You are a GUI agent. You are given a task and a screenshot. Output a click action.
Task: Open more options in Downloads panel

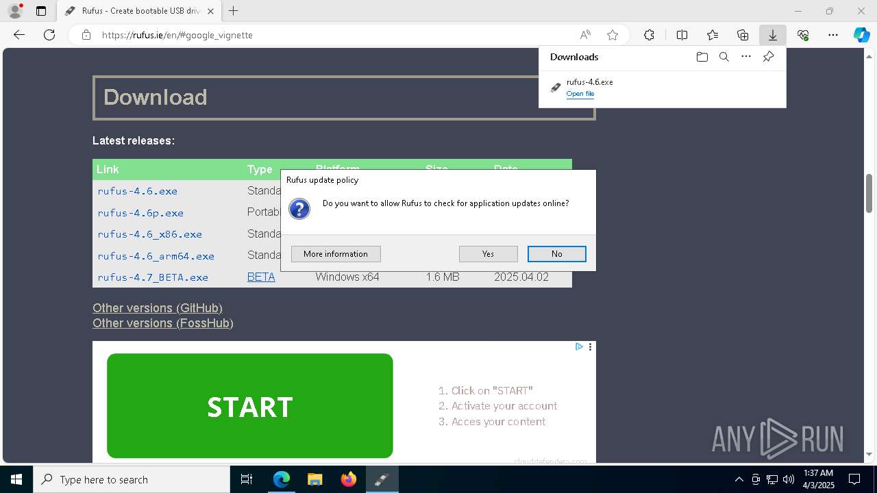746,57
